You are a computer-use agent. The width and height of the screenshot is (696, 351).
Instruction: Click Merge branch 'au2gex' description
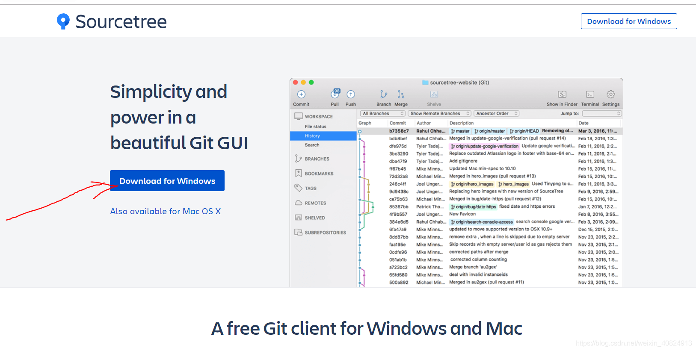[x=473, y=267]
